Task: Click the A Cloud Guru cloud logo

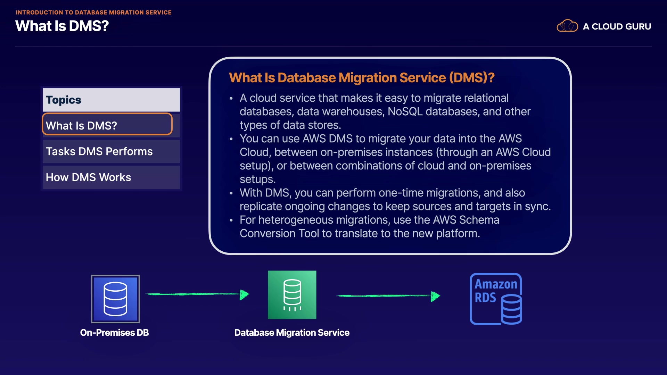Action: click(567, 26)
